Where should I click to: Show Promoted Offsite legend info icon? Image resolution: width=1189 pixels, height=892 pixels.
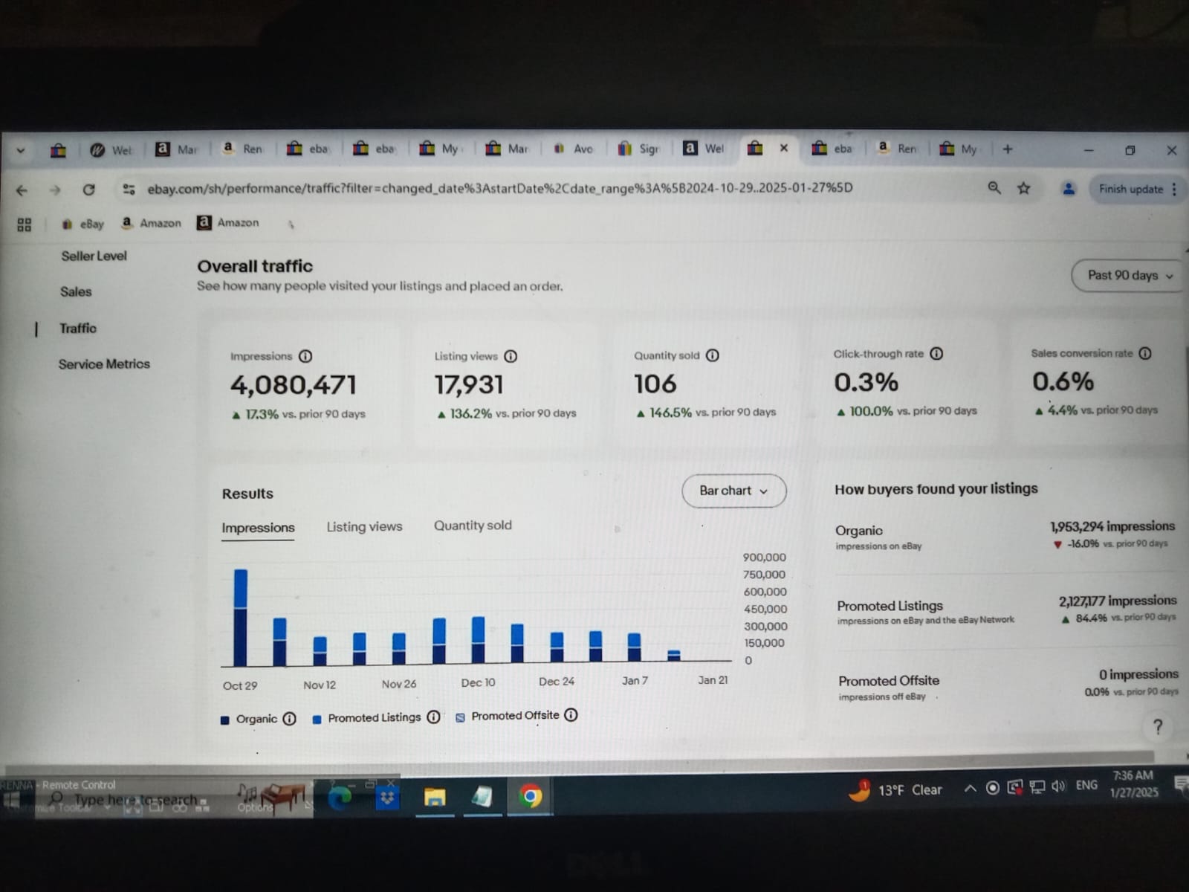point(571,715)
